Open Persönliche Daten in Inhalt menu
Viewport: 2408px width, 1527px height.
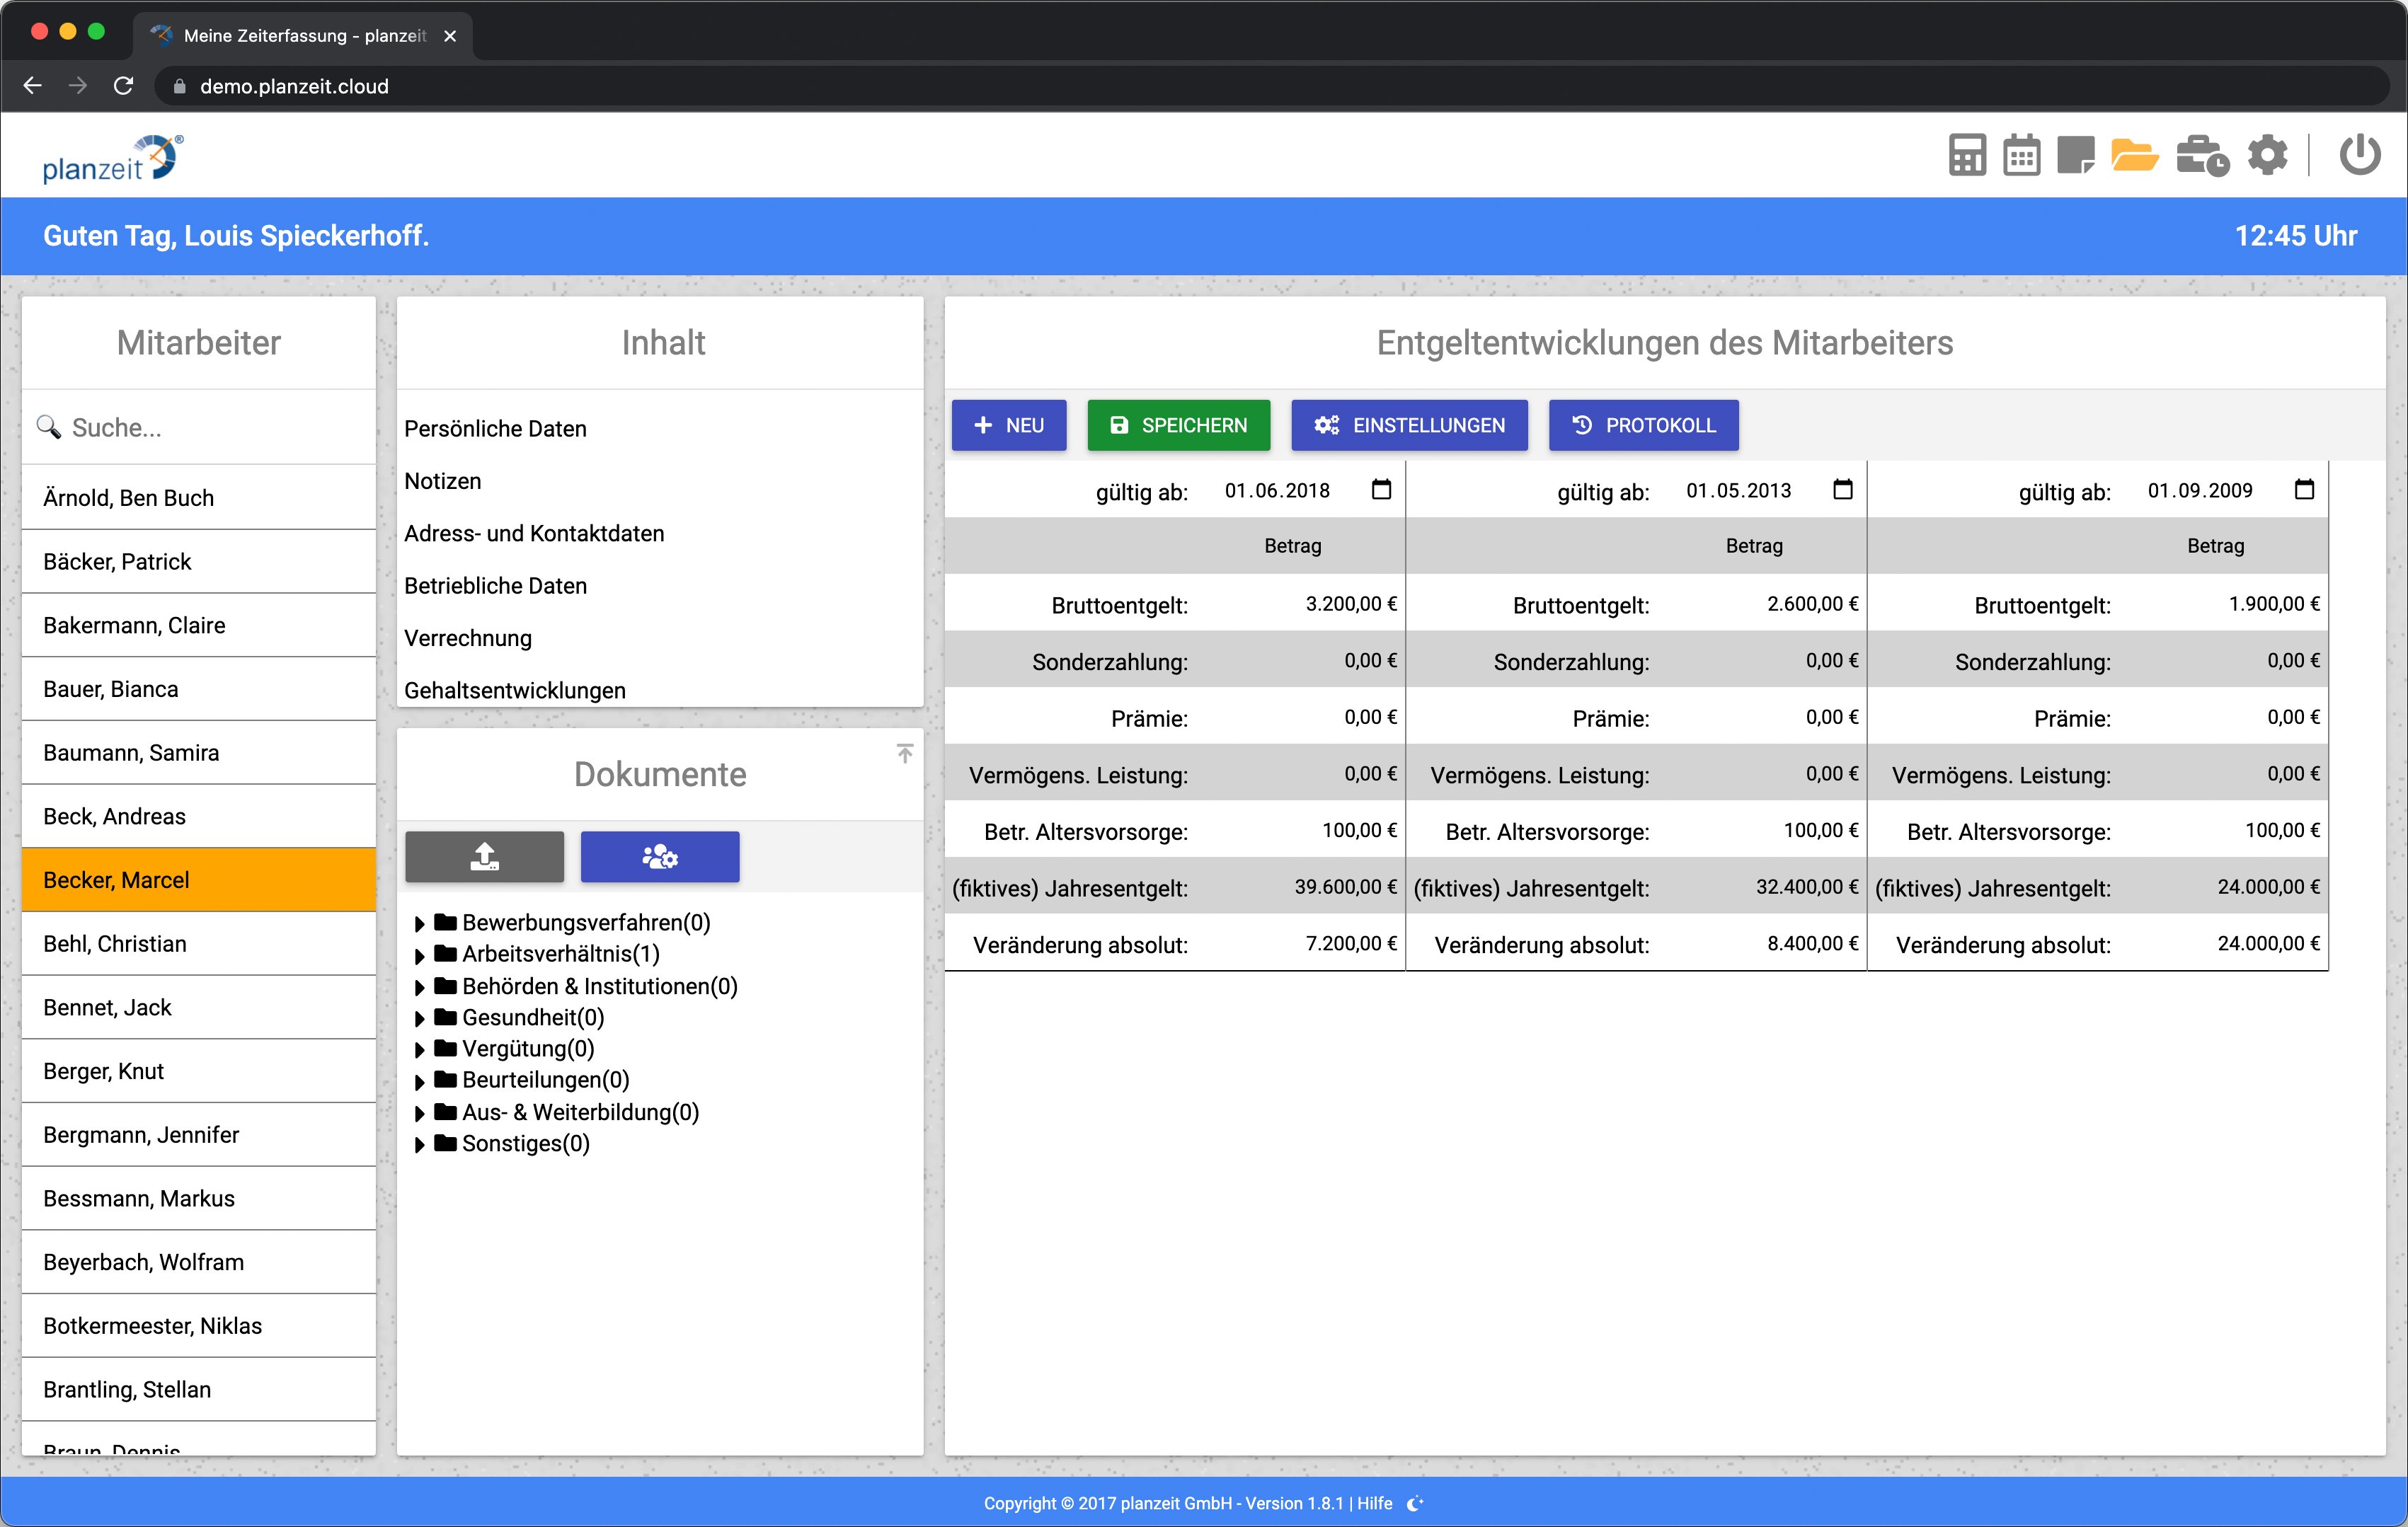point(495,428)
